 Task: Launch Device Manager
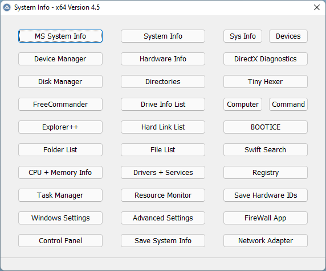(60, 59)
